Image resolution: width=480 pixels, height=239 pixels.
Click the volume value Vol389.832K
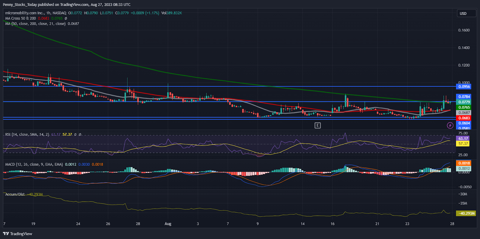point(172,13)
